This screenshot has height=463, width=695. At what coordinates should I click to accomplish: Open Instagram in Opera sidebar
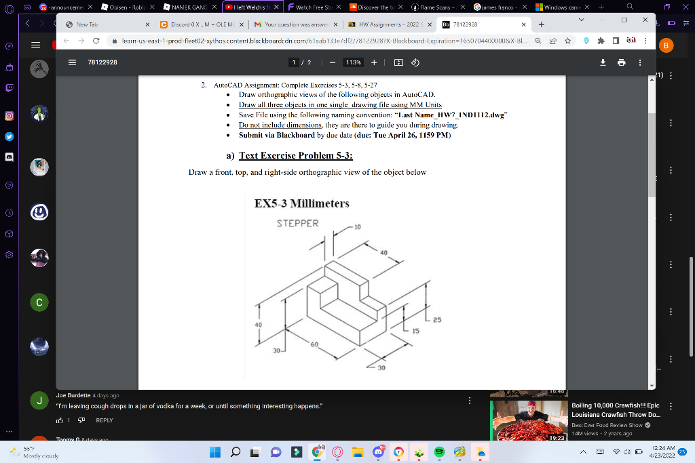tap(10, 116)
